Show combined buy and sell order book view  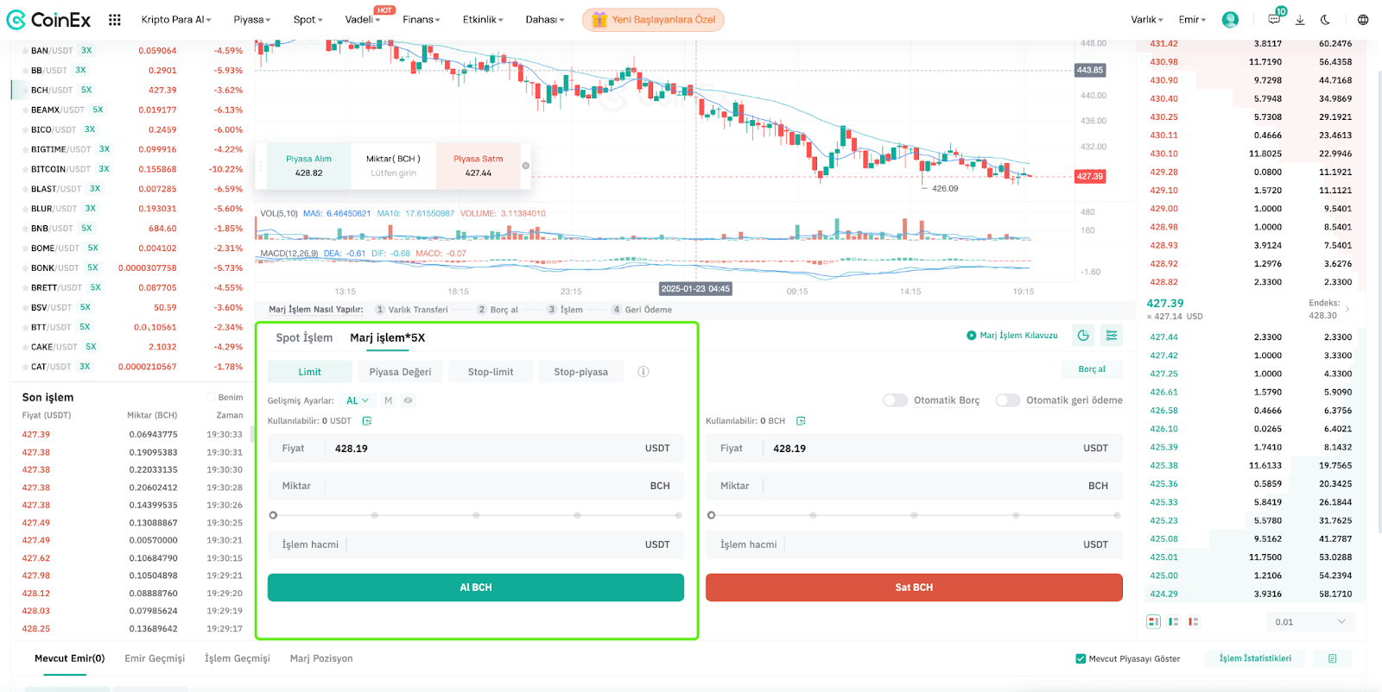pos(1153,621)
